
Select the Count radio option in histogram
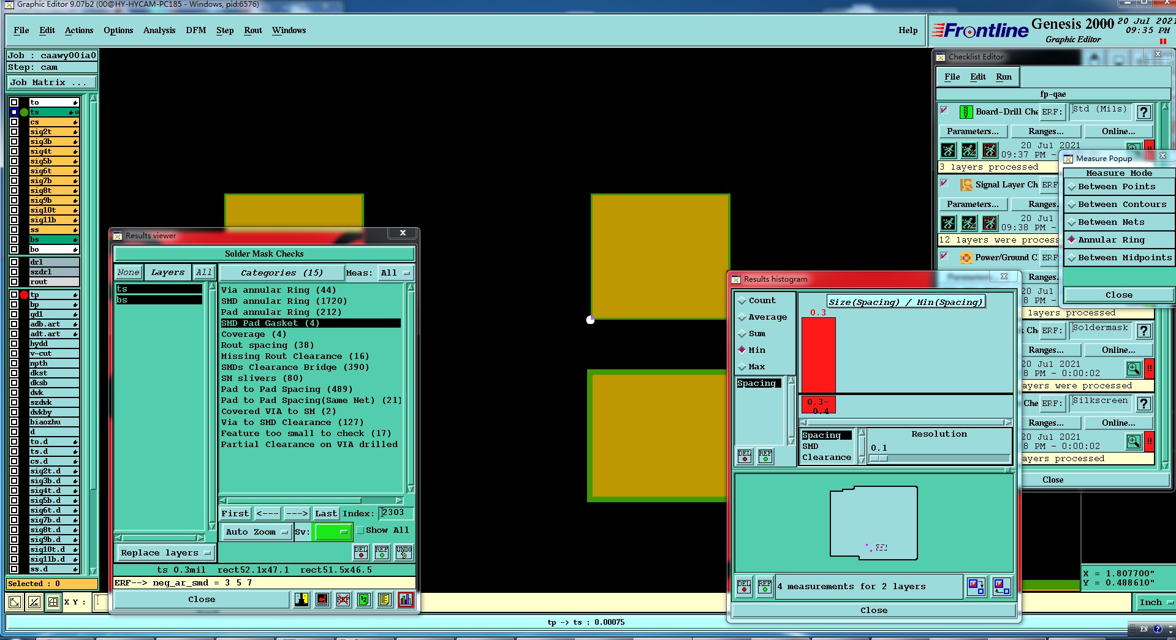click(x=756, y=301)
